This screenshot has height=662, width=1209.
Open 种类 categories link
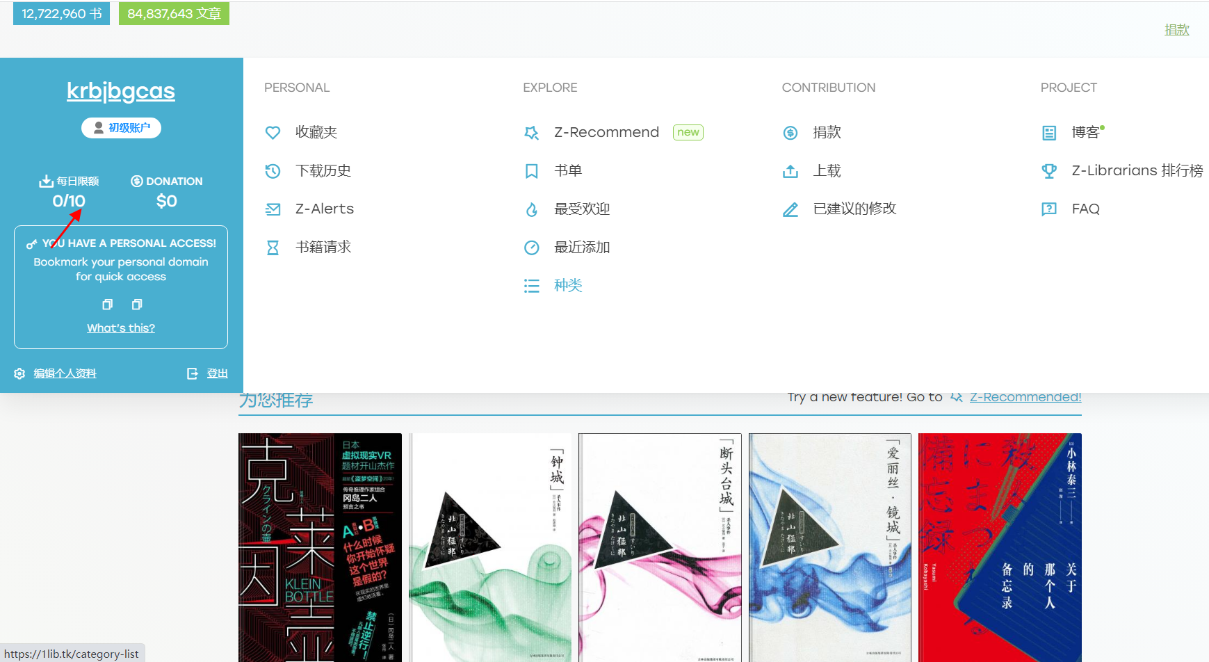[568, 285]
